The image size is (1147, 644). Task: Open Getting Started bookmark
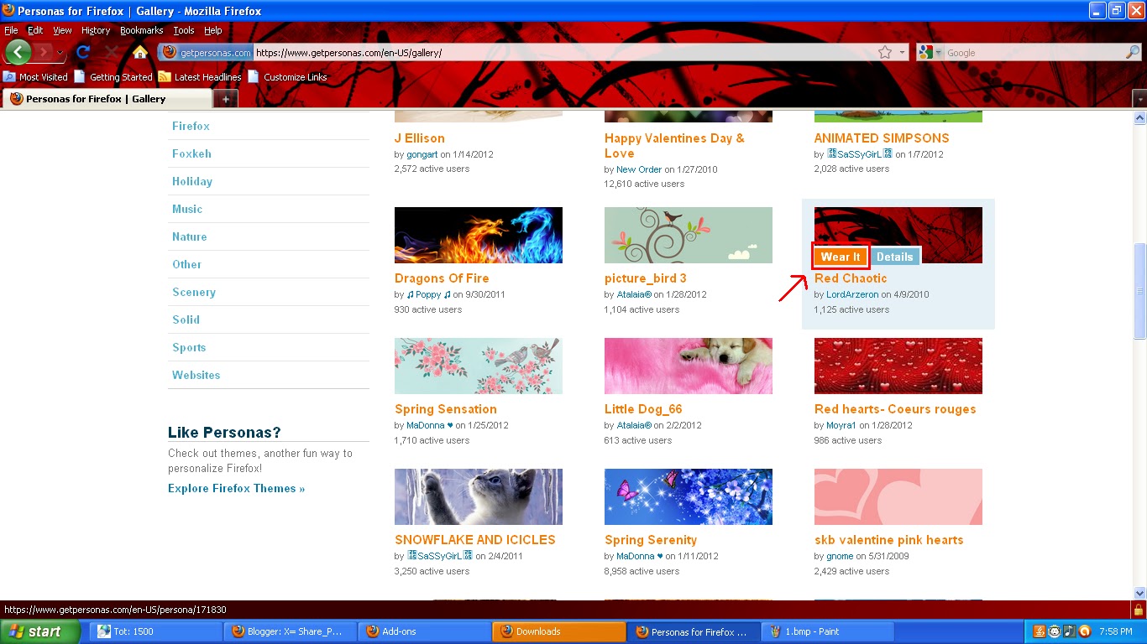point(114,77)
